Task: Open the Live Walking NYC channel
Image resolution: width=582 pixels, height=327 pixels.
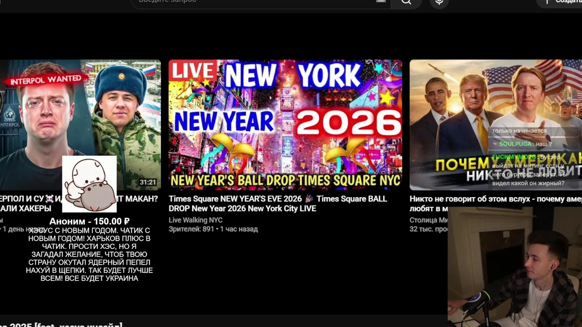Action: click(x=196, y=220)
